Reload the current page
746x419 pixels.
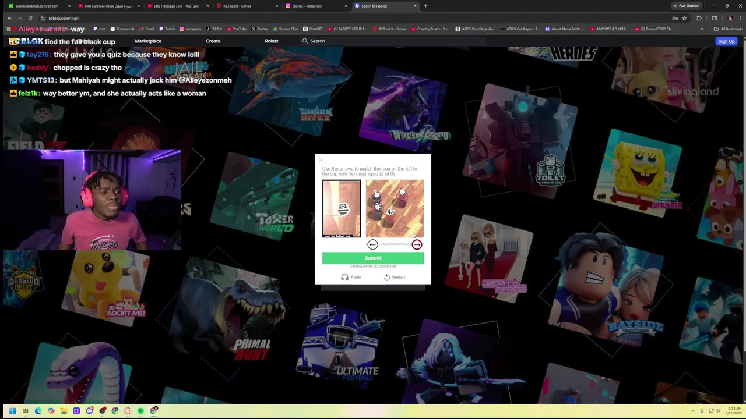click(30, 18)
